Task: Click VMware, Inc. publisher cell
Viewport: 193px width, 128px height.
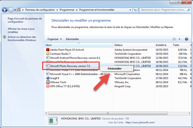Action: pos(122,82)
